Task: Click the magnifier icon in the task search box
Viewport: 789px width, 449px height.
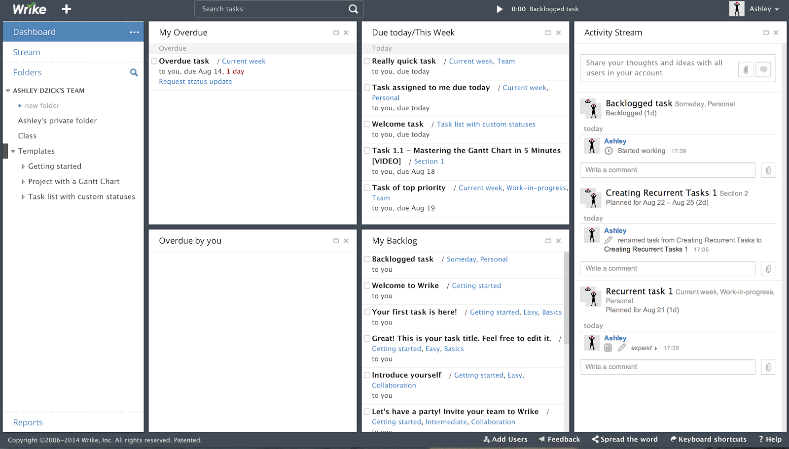Action: [x=353, y=9]
